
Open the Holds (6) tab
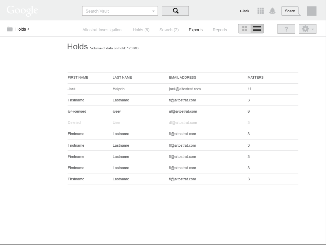[141, 30]
